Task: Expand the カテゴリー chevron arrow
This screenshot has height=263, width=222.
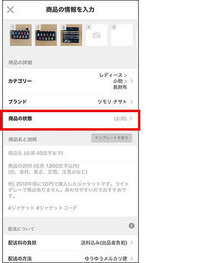Action: (132, 81)
